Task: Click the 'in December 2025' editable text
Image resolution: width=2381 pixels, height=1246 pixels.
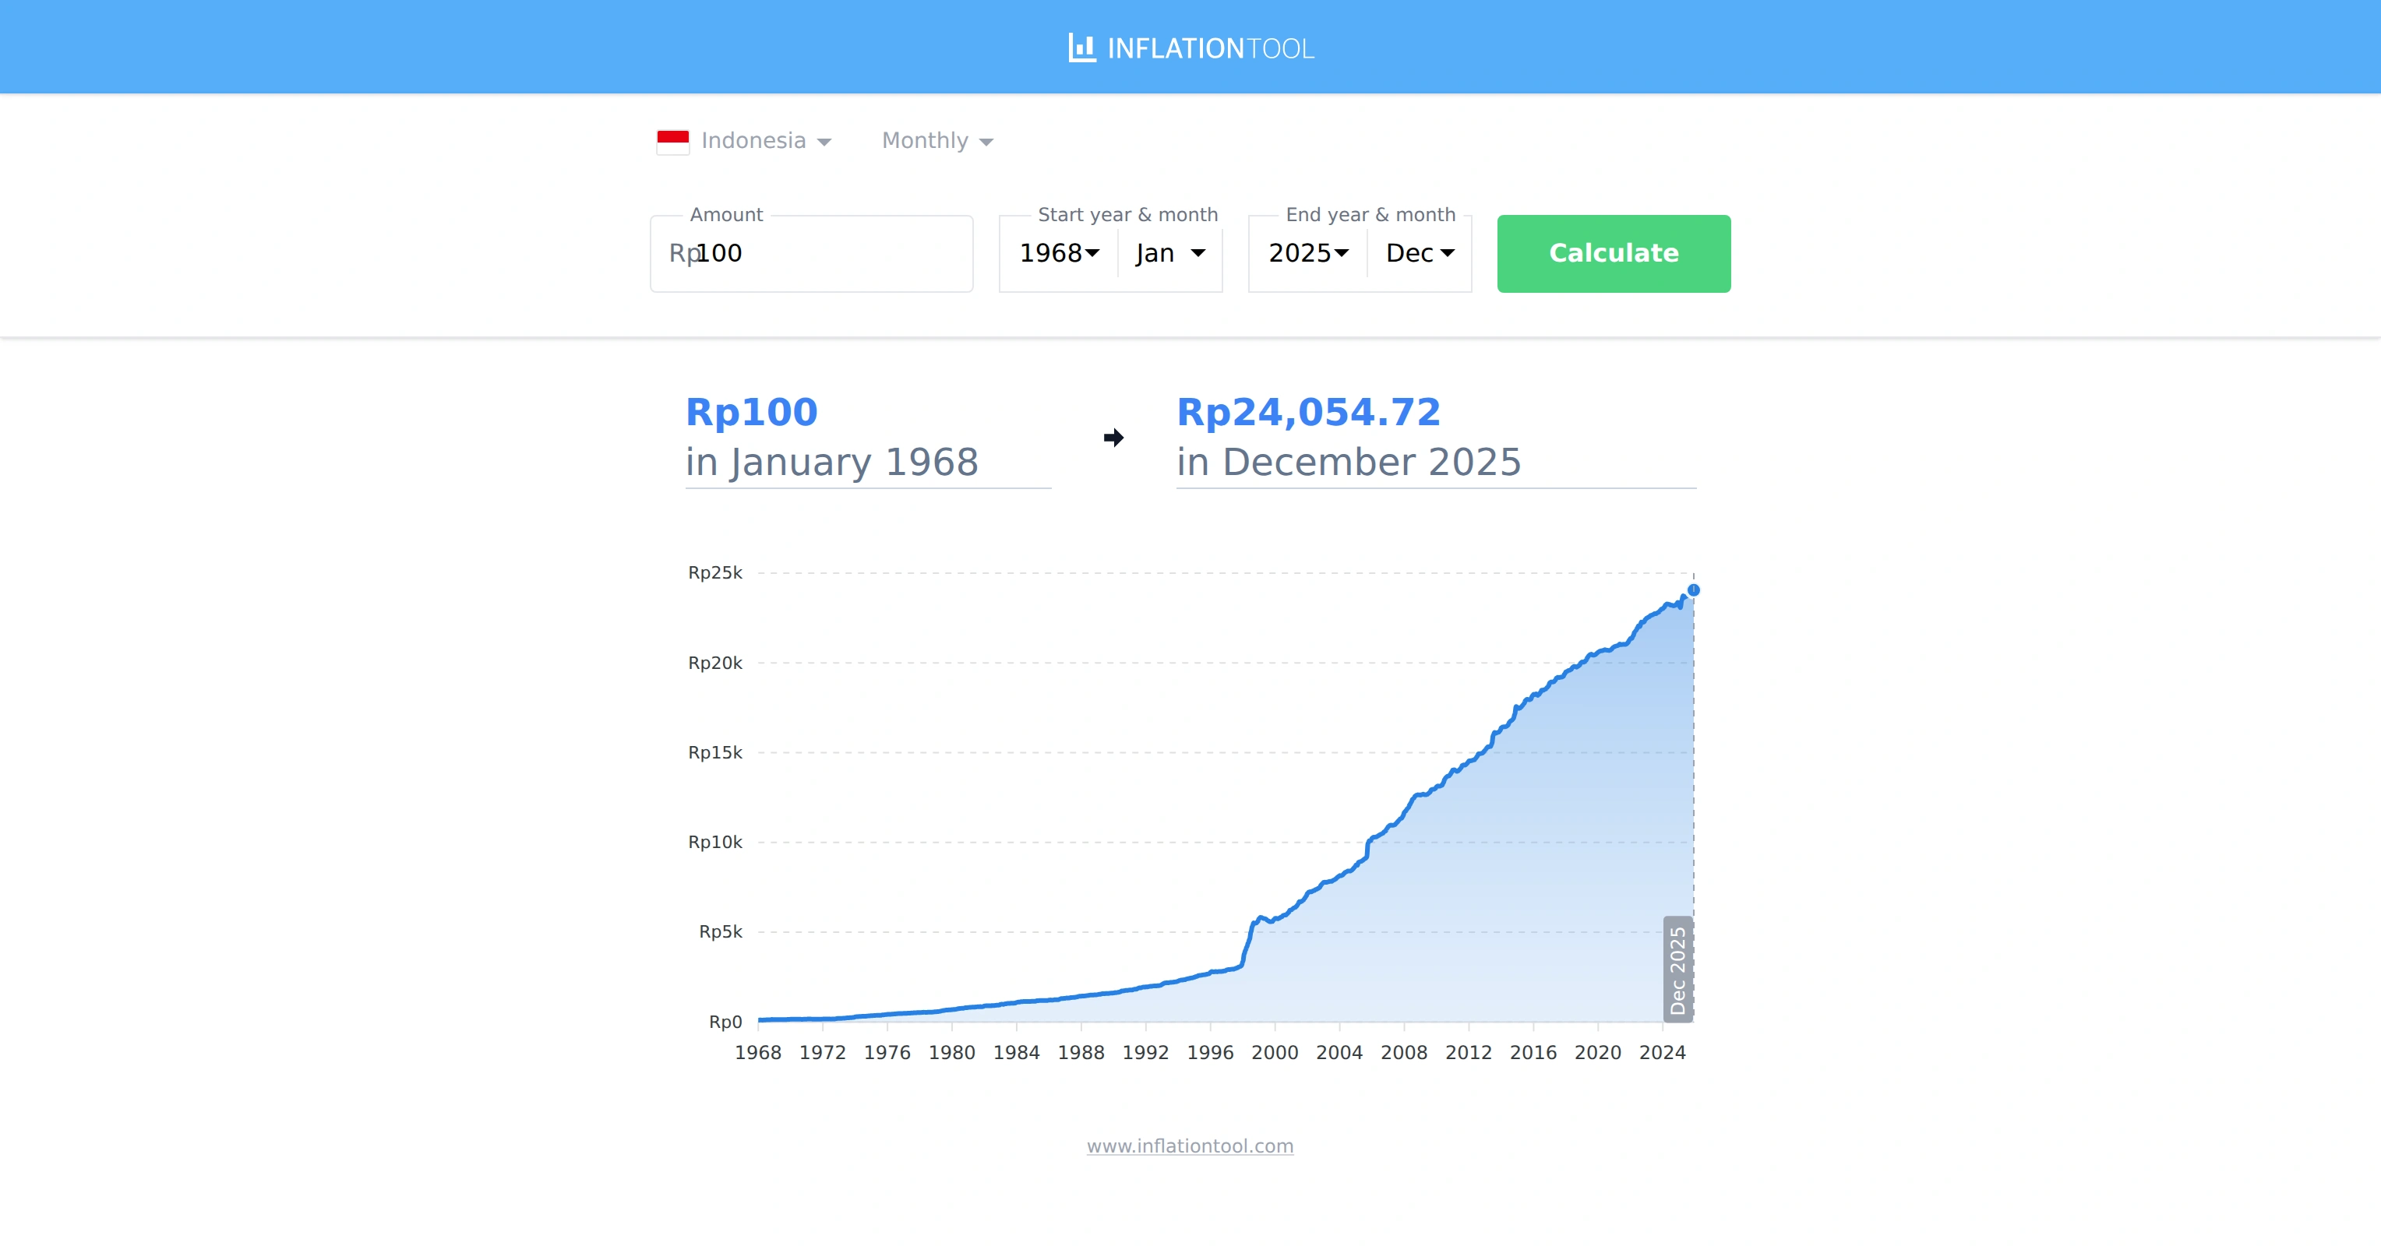Action: tap(1349, 462)
